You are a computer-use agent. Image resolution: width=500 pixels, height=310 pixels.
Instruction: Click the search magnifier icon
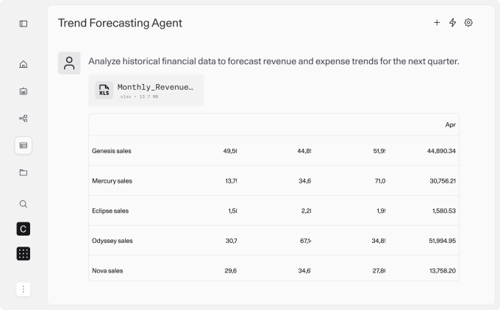pos(24,204)
